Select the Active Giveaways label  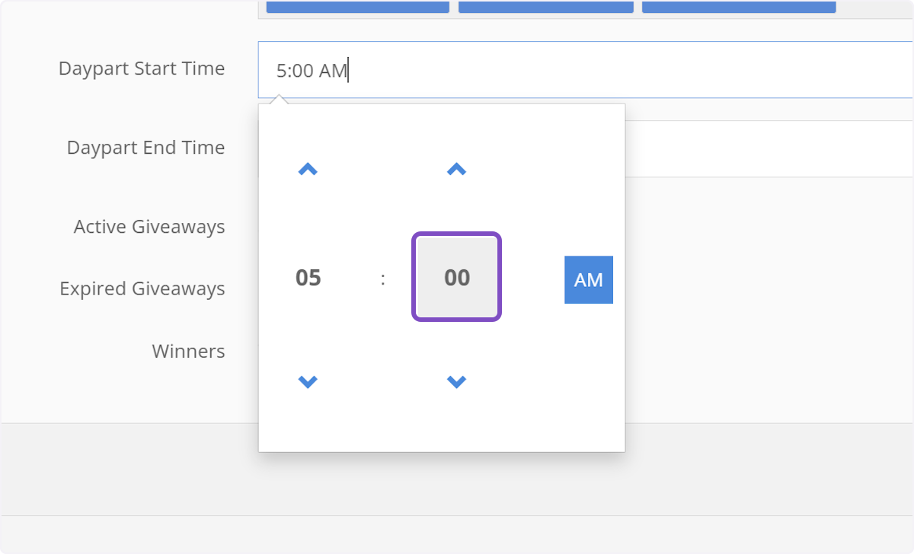(x=149, y=227)
